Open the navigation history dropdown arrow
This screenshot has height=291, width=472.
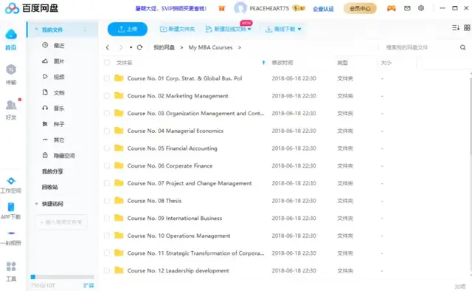(131, 47)
